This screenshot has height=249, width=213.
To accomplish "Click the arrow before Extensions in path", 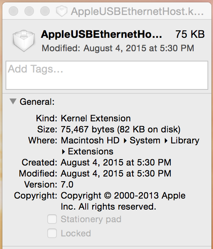I will [x=63, y=152].
